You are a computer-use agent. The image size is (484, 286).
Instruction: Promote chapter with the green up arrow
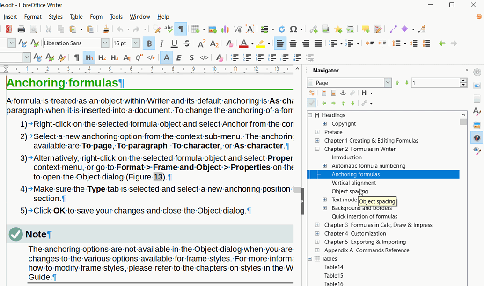(x=343, y=103)
